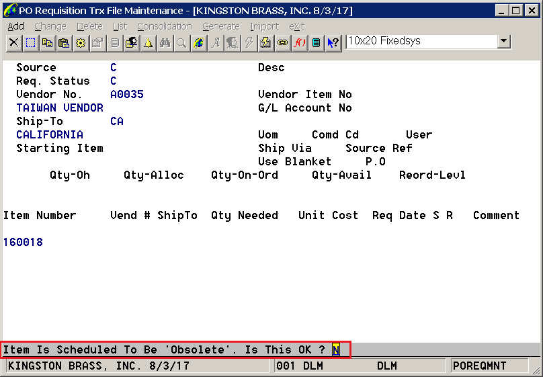The width and height of the screenshot is (543, 377).
Task: Click the Unit Cost column header
Action: click(329, 215)
